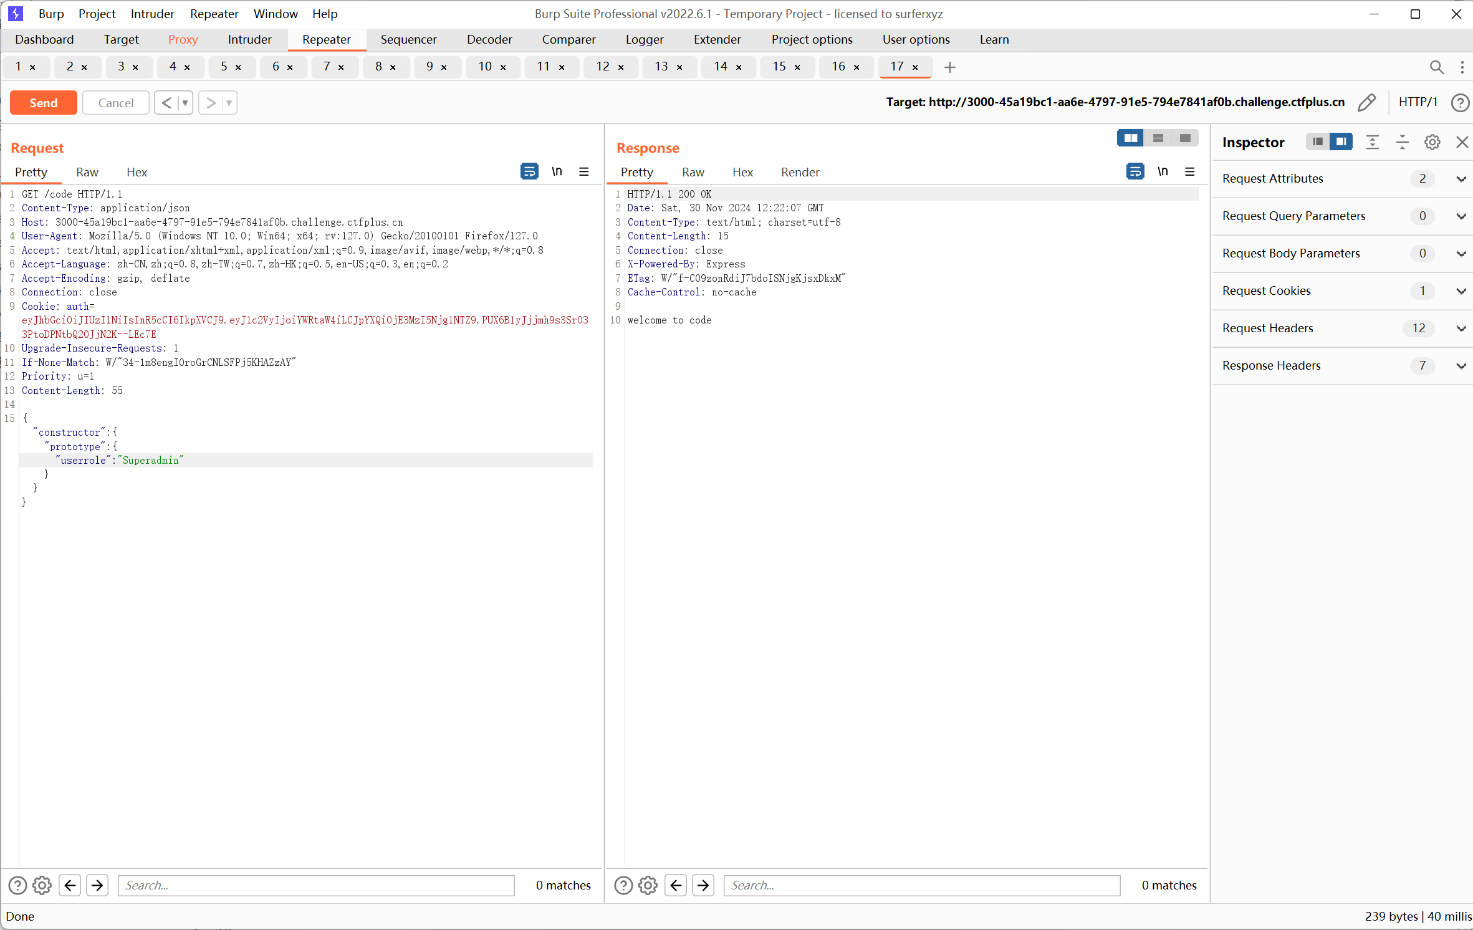Viewport: 1473px width, 930px height.
Task: Collapse all Inspector sections
Action: click(1402, 142)
